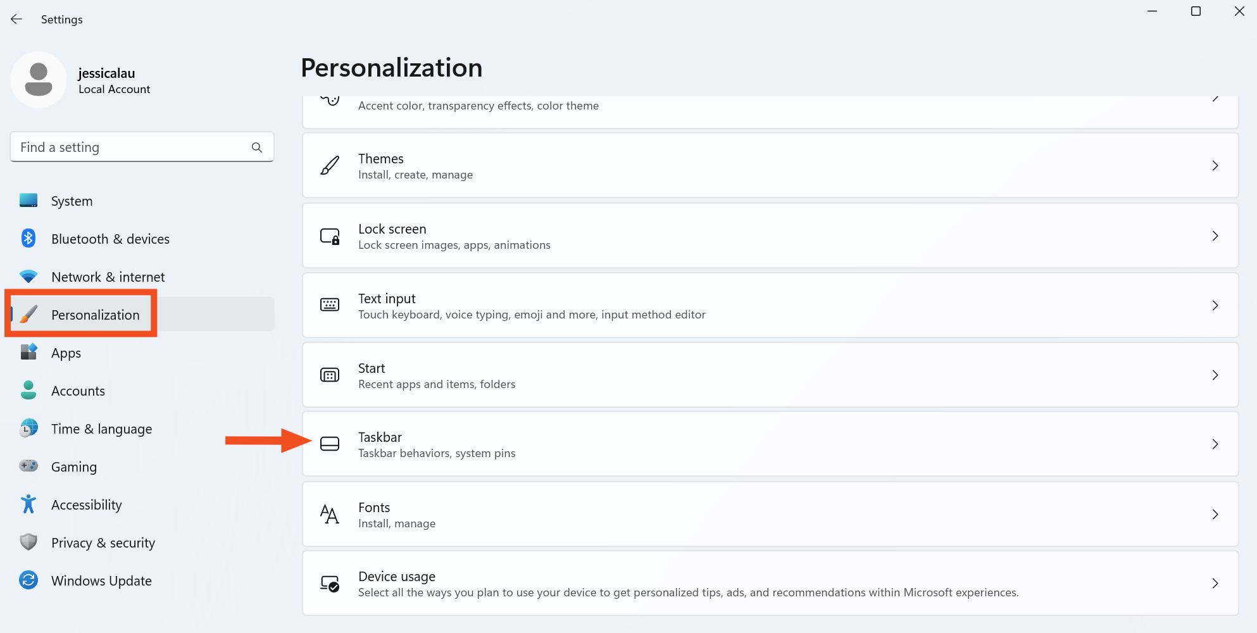Open the jessicalau user avatar

39,80
